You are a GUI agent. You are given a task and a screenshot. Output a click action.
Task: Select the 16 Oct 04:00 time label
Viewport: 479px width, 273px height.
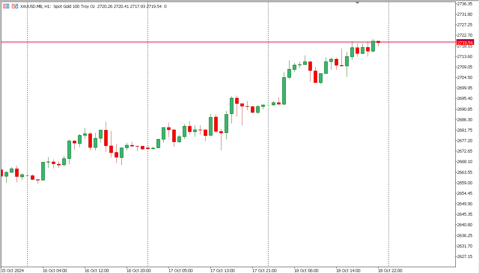coord(55,270)
